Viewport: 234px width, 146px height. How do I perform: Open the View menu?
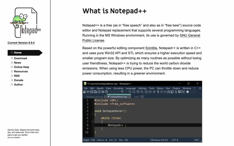pyautogui.click(x=109, y=88)
